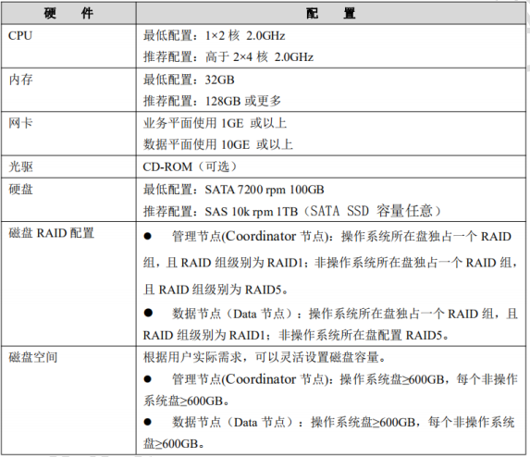Click the 配置 column header

click(331, 14)
